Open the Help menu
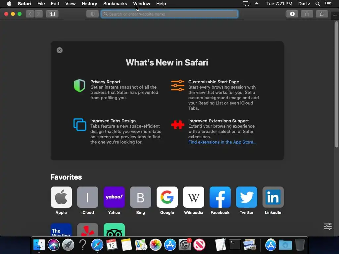This screenshot has height=254, width=339. coord(161,4)
